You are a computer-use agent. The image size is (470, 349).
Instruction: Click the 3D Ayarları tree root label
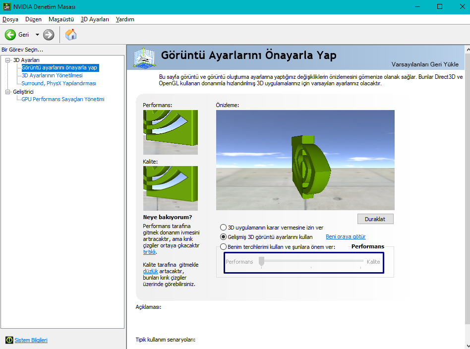click(x=26, y=60)
